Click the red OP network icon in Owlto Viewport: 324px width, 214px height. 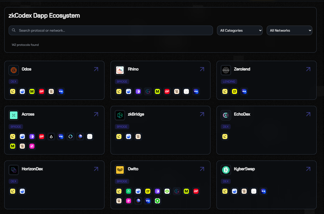click(196, 191)
